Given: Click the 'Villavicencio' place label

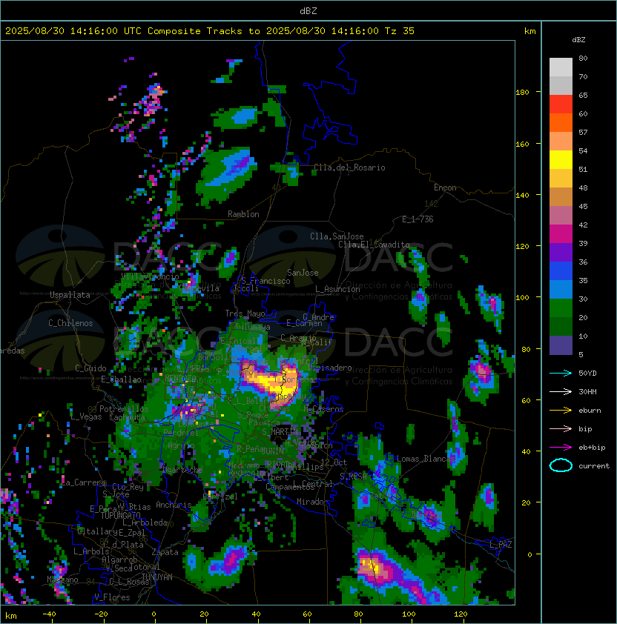Looking at the screenshot, I should pos(150,276).
